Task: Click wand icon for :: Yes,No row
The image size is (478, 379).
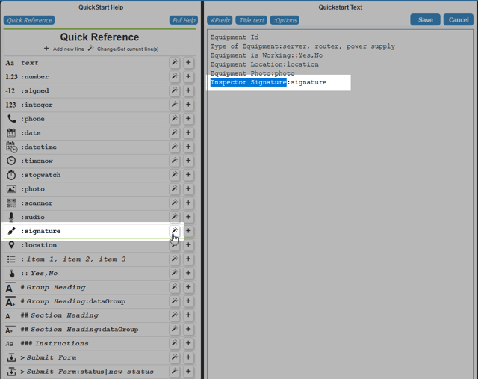Action: pyautogui.click(x=175, y=273)
